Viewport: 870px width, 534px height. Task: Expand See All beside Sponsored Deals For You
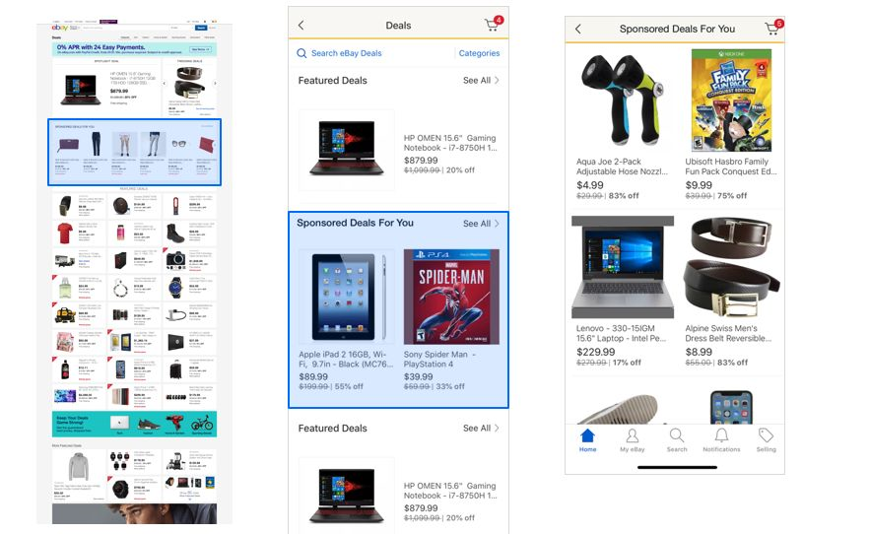click(x=481, y=223)
